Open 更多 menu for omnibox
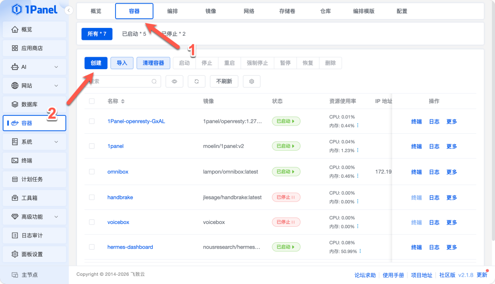 pos(452,172)
